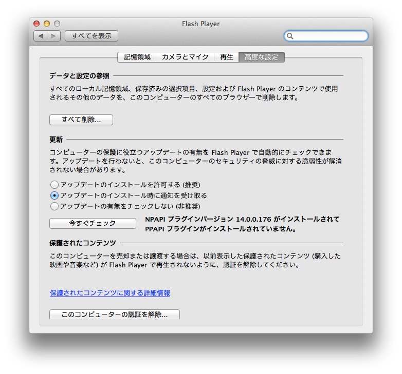Click the 今すぐチェック button
The height and width of the screenshot is (374, 402).
coord(93,223)
